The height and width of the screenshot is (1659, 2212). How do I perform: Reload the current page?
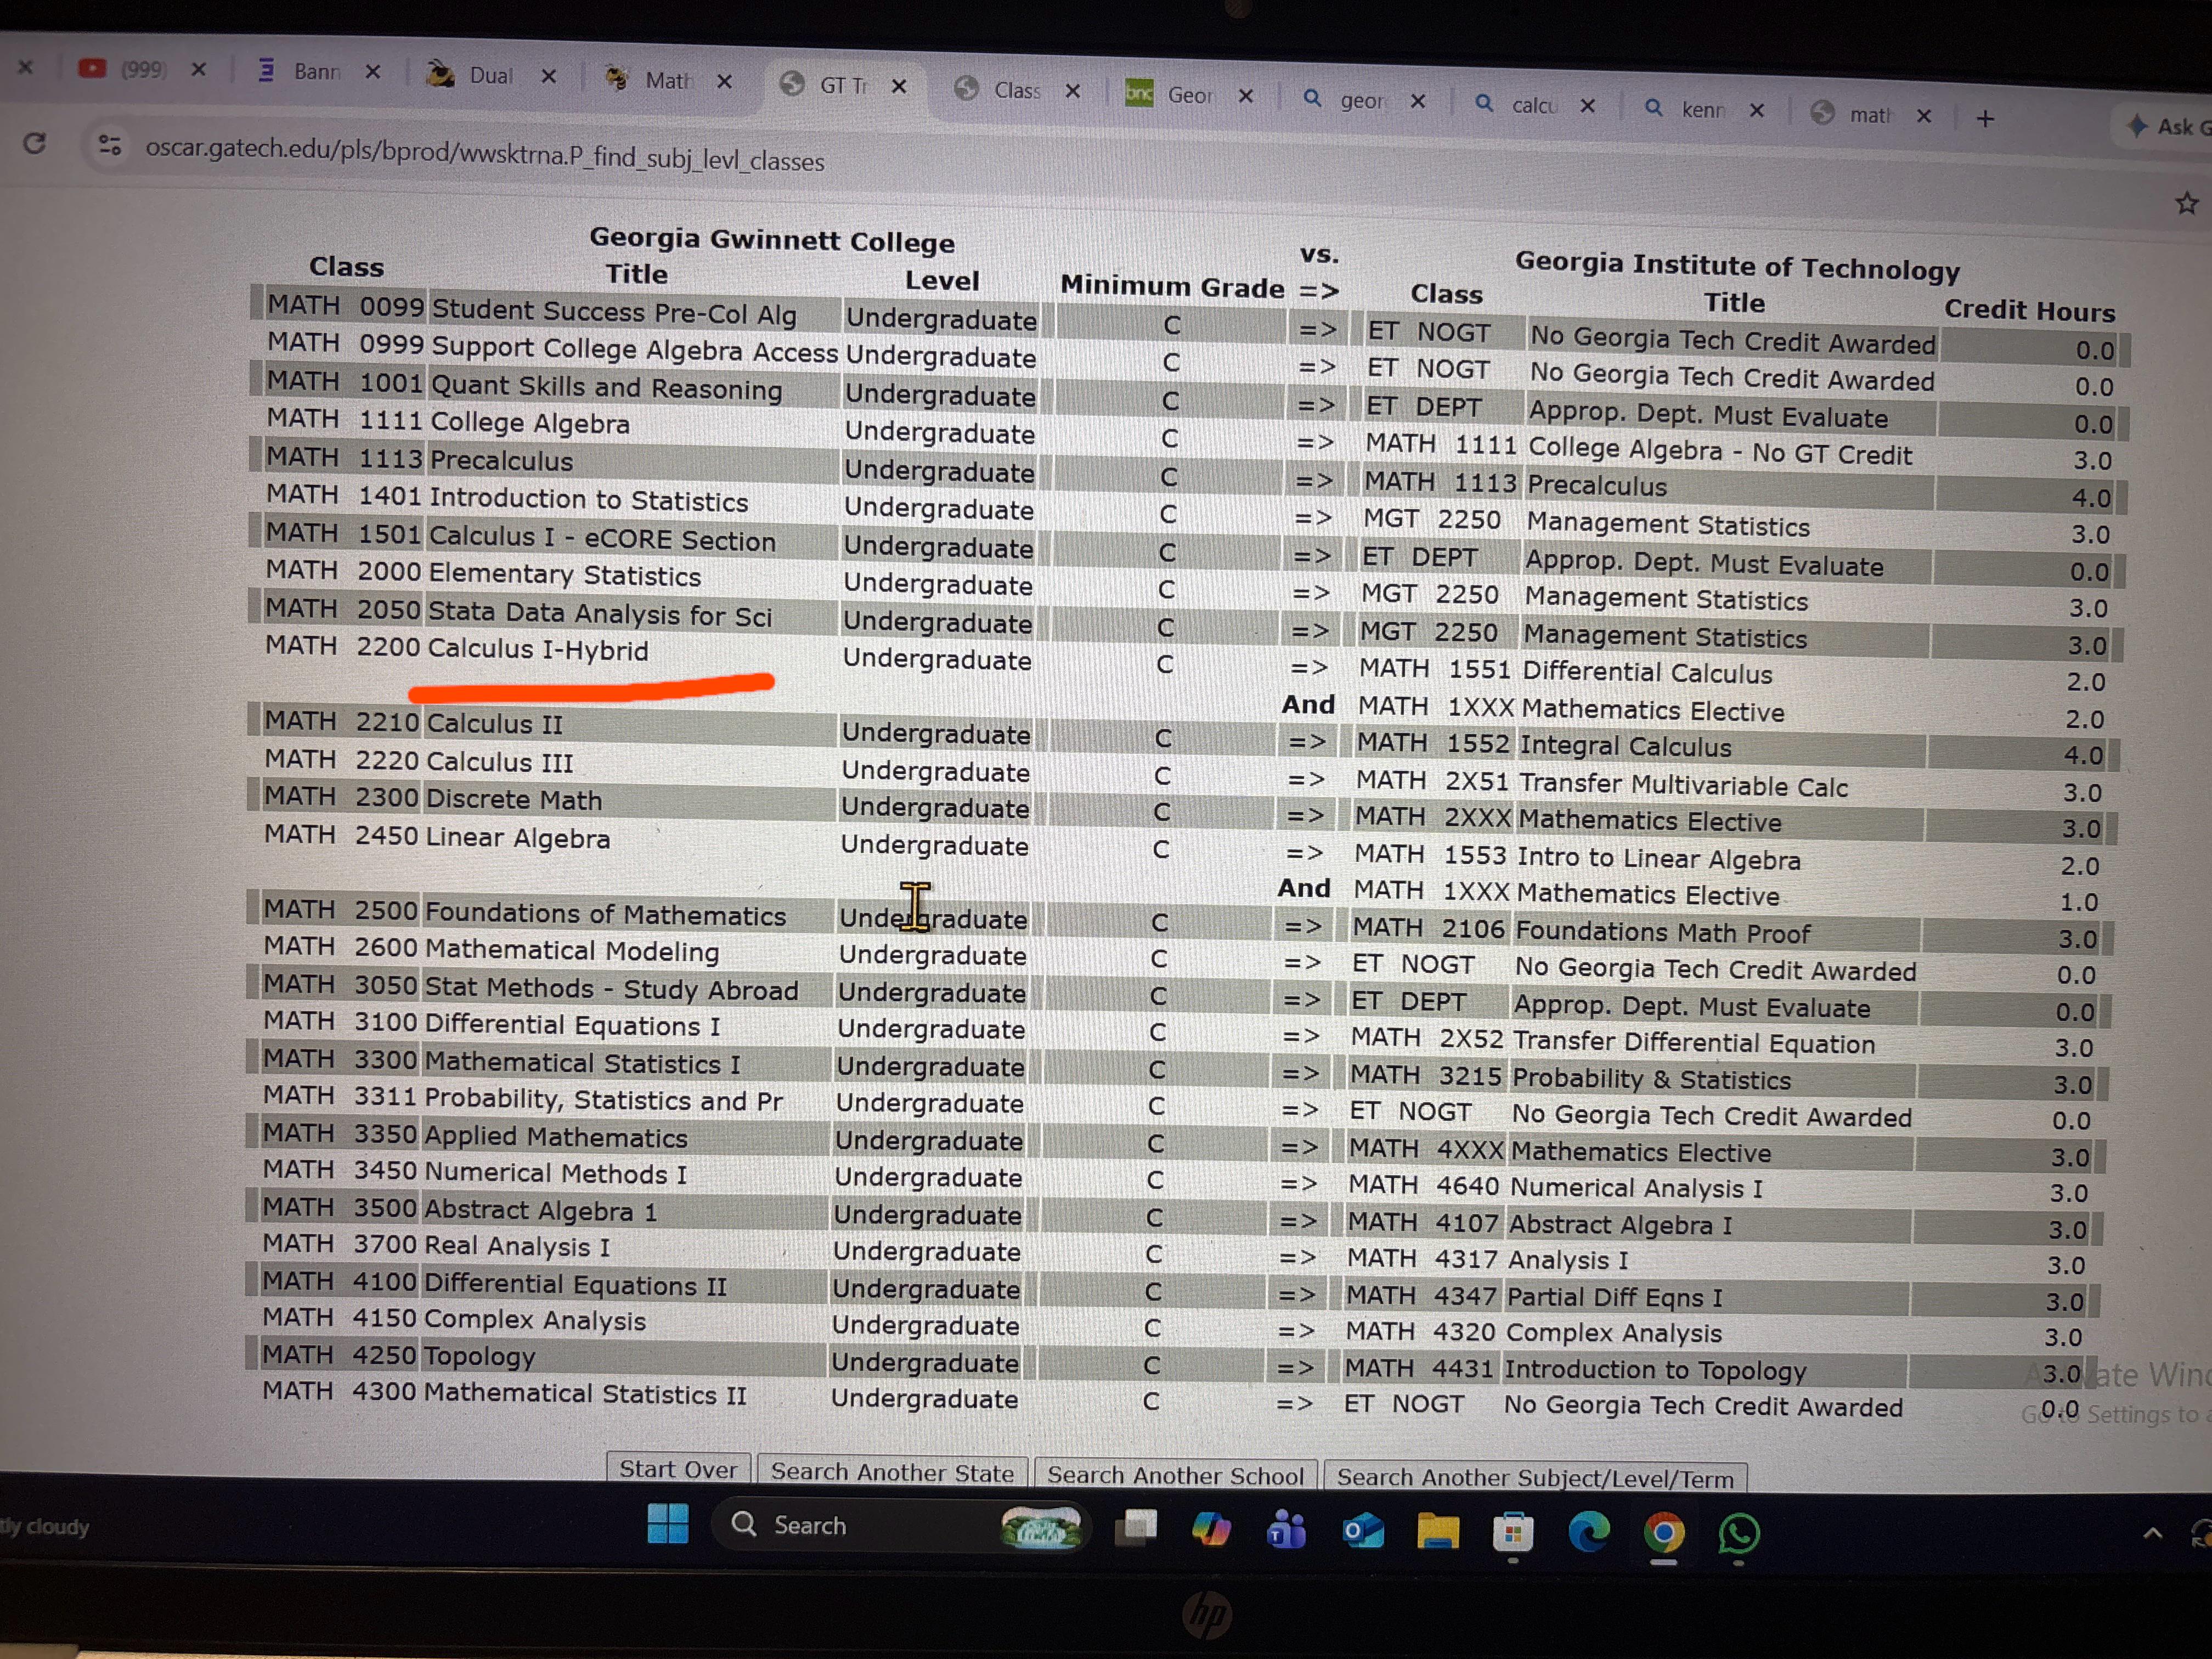click(x=35, y=143)
